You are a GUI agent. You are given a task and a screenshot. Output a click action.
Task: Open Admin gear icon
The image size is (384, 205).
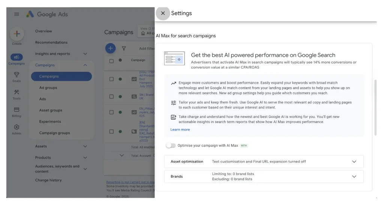(16, 127)
